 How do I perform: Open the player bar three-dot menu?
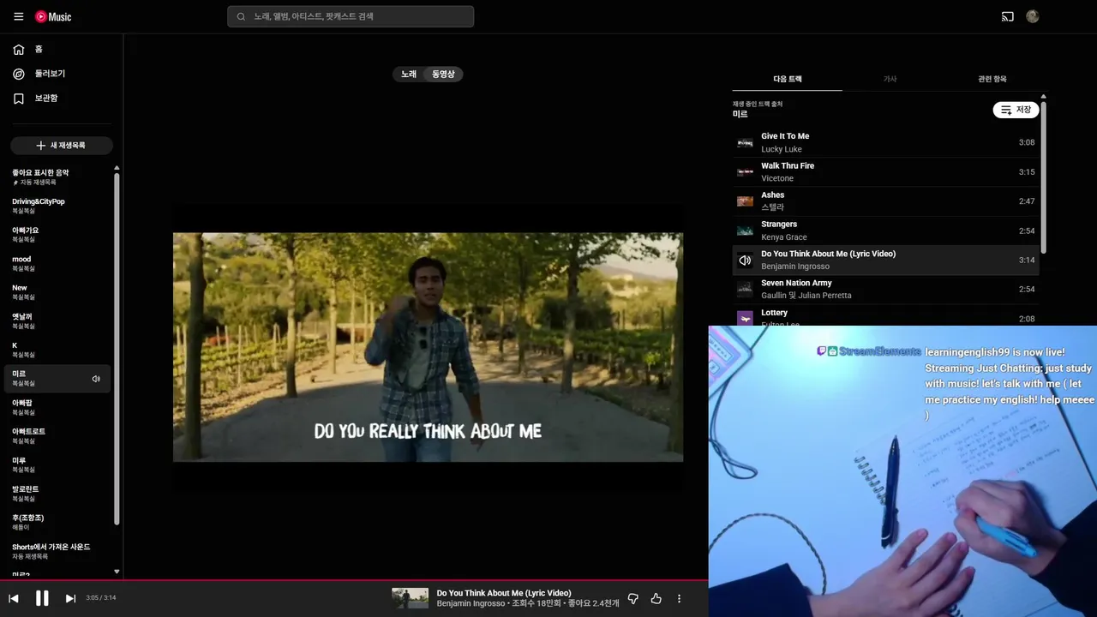pos(679,598)
